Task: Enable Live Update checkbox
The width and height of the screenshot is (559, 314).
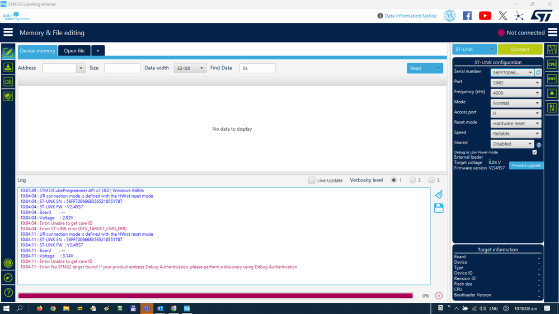Action: 312,180
